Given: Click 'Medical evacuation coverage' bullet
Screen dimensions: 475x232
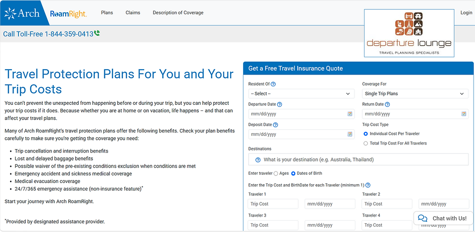Looking at the screenshot, I should point(47,181).
